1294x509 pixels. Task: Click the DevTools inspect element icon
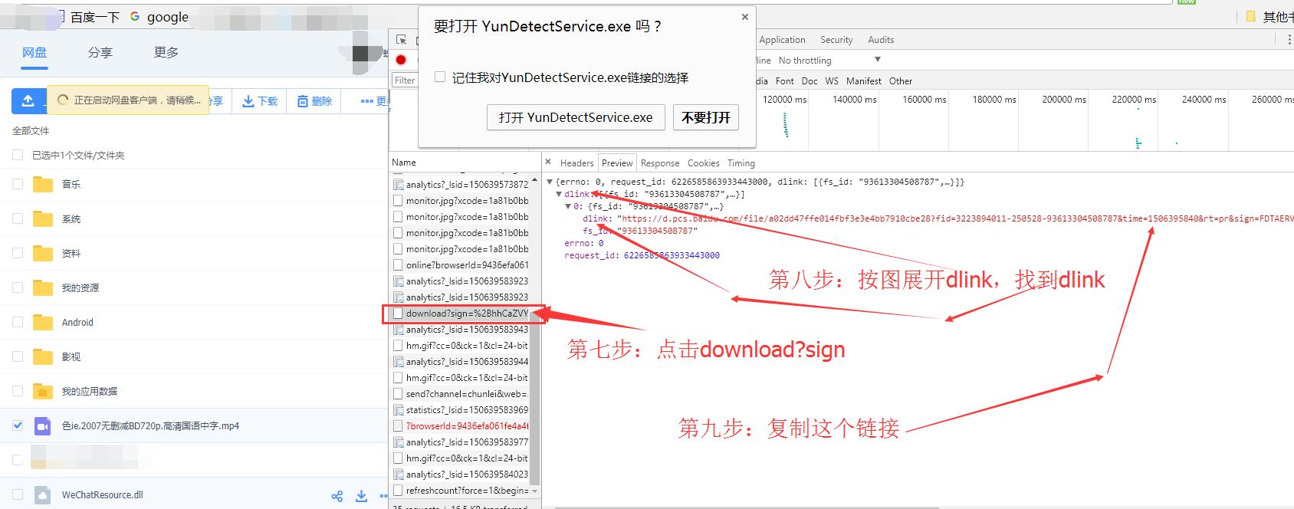pos(401,40)
